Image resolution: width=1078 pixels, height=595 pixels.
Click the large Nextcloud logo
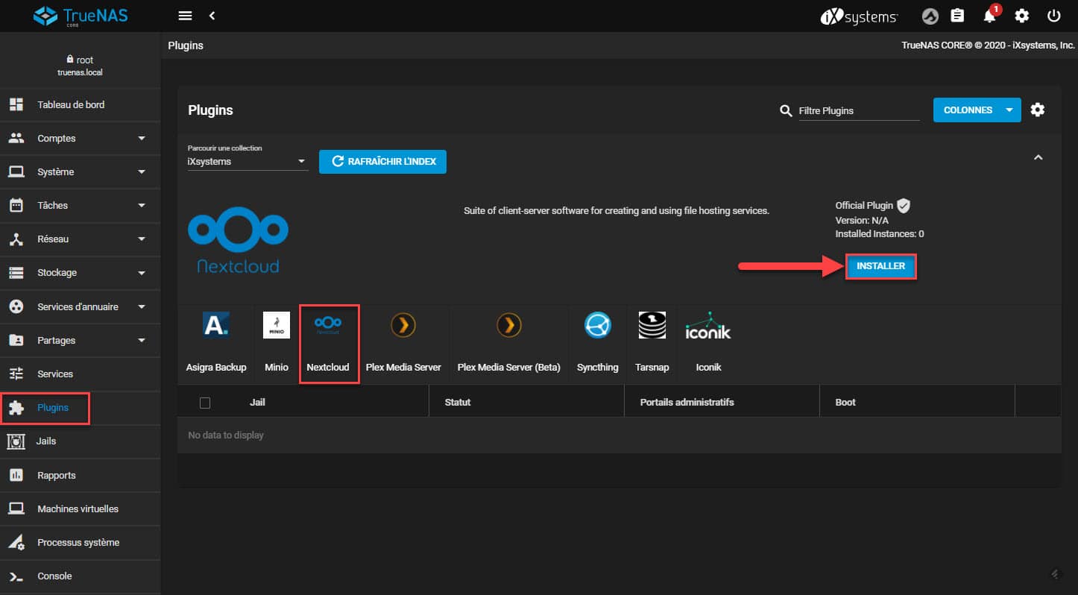click(238, 240)
